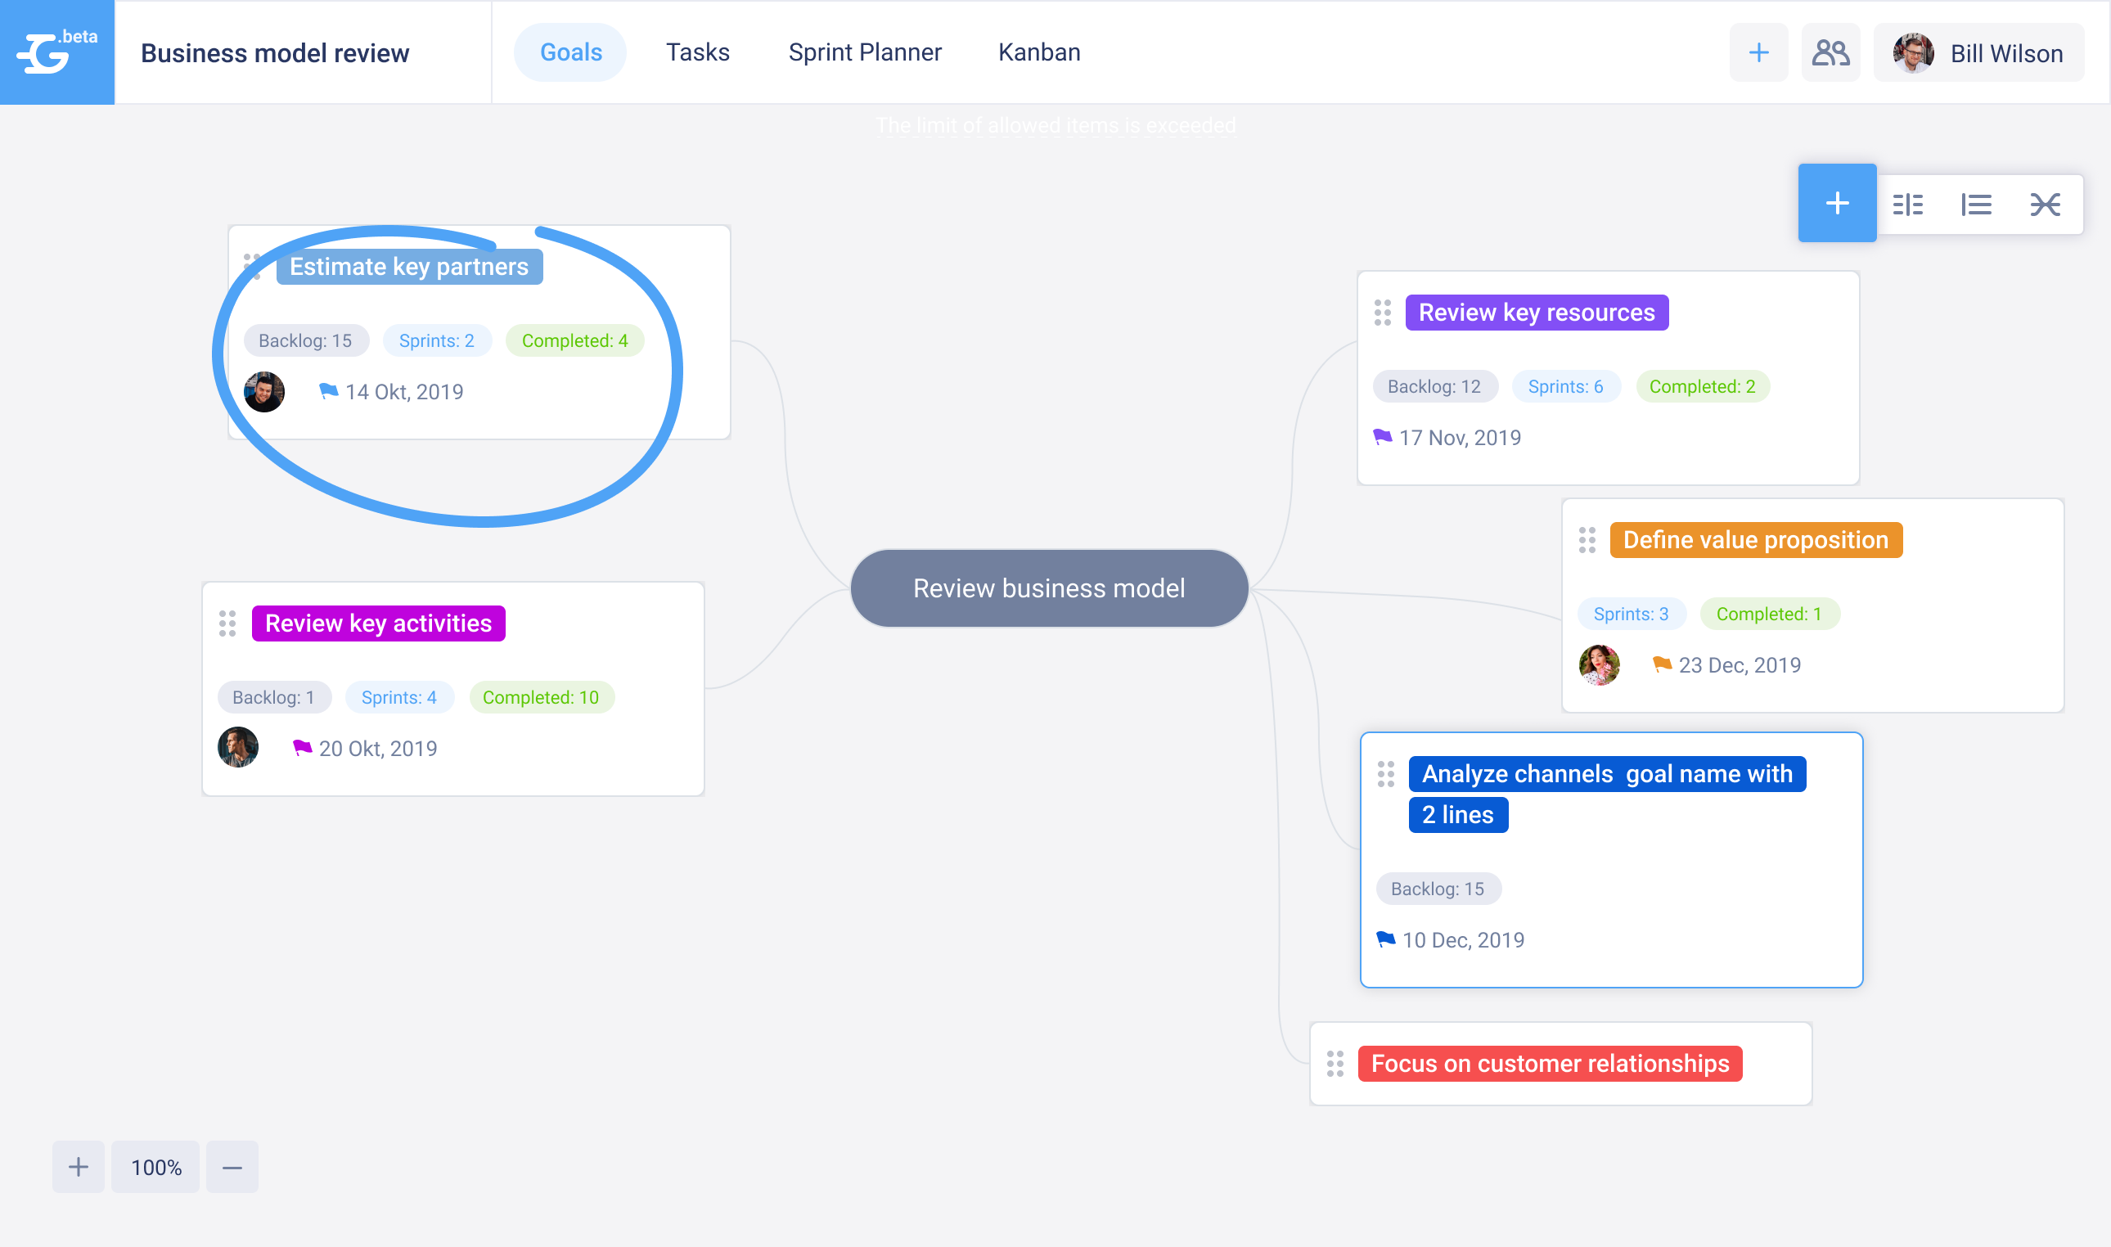Click the Completed: 10 badge on key activities

540,697
